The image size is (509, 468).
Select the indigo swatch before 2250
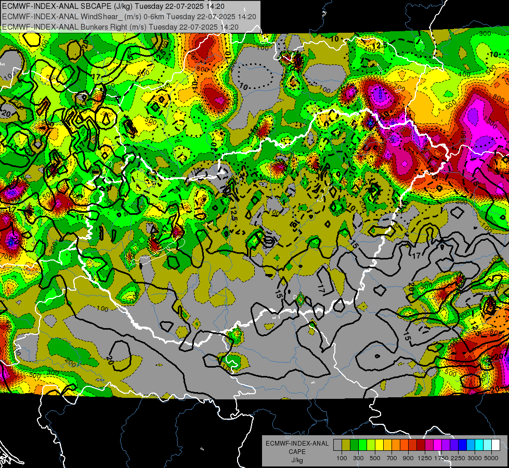pyautogui.click(x=454, y=445)
